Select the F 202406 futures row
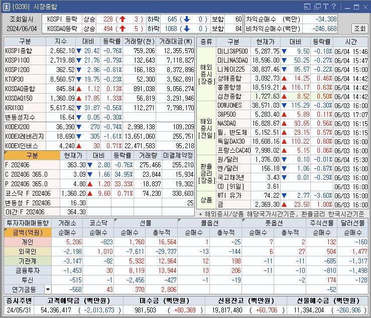The width and height of the screenshot is (371, 318). (x=99, y=165)
